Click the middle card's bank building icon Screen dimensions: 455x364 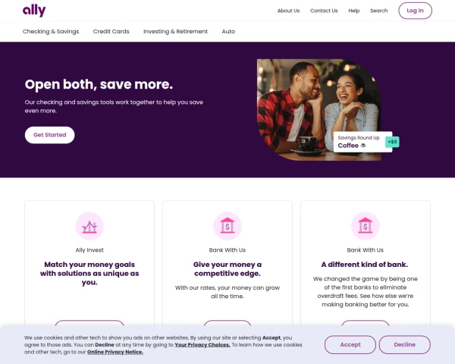point(227,226)
